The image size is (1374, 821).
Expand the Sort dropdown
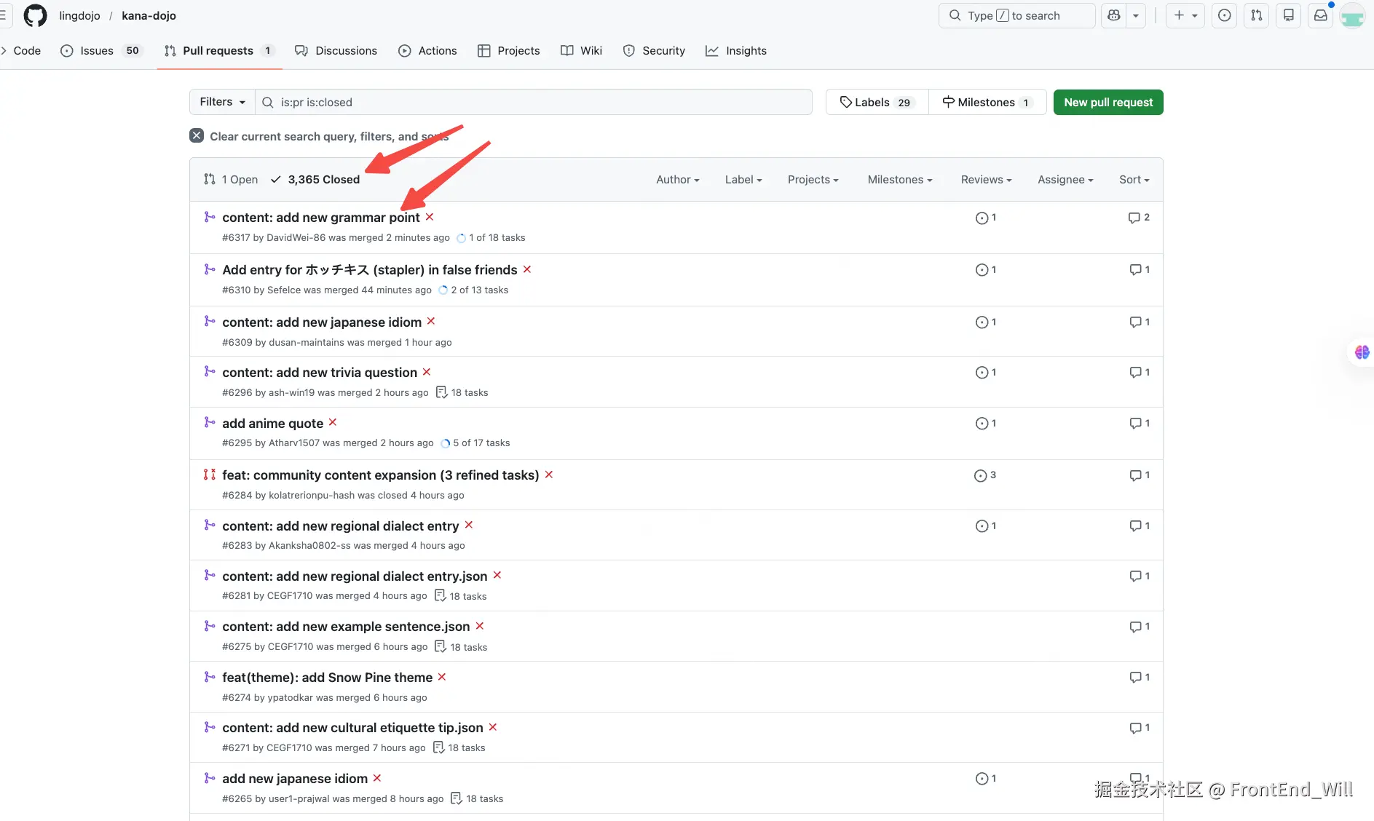[1134, 179]
